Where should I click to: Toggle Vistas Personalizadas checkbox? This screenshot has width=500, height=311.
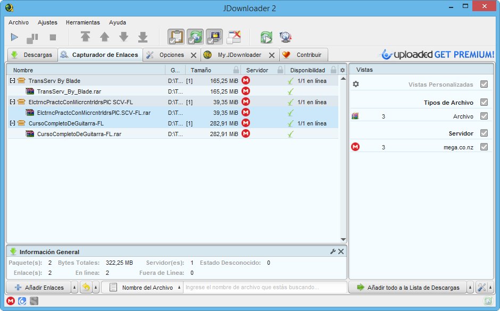click(484, 84)
